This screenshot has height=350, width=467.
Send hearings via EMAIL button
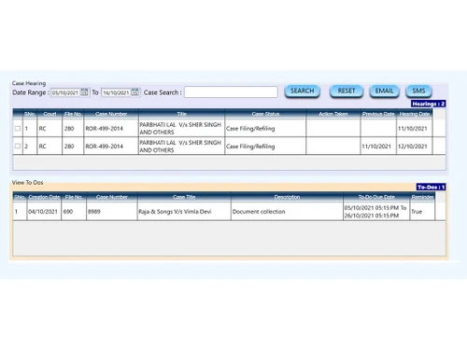(384, 91)
